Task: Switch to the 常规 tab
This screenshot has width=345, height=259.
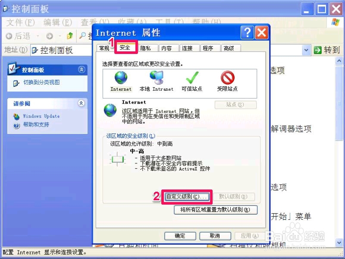Action: coord(104,48)
